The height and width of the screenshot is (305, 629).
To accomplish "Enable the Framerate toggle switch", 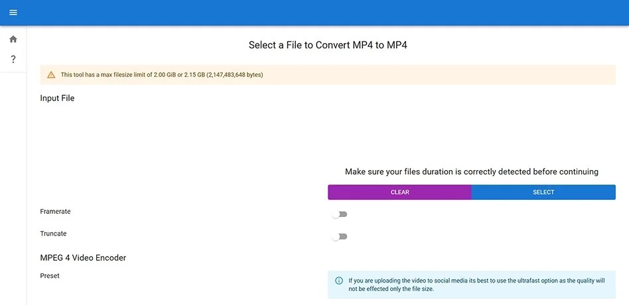I will point(340,214).
